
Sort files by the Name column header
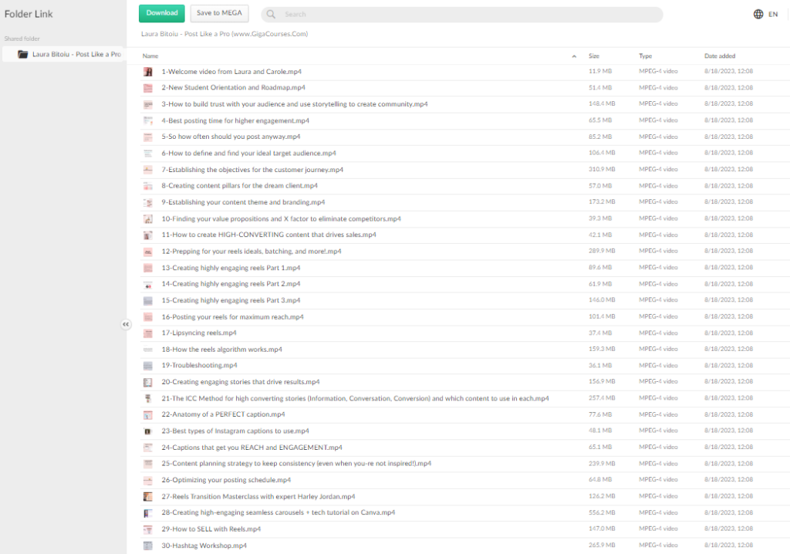pyautogui.click(x=150, y=56)
